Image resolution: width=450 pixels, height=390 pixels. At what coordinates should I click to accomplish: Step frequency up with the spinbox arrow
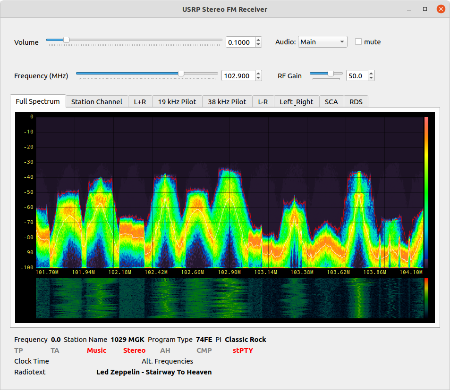[x=258, y=73]
